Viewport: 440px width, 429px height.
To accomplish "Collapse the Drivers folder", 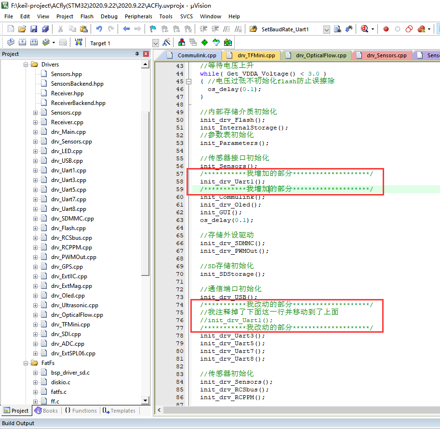I will pyautogui.click(x=26, y=65).
